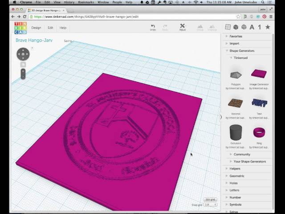This screenshot has height=214, width=285.
Task: Open the Chrome hamburger menu
Action: (271, 16)
